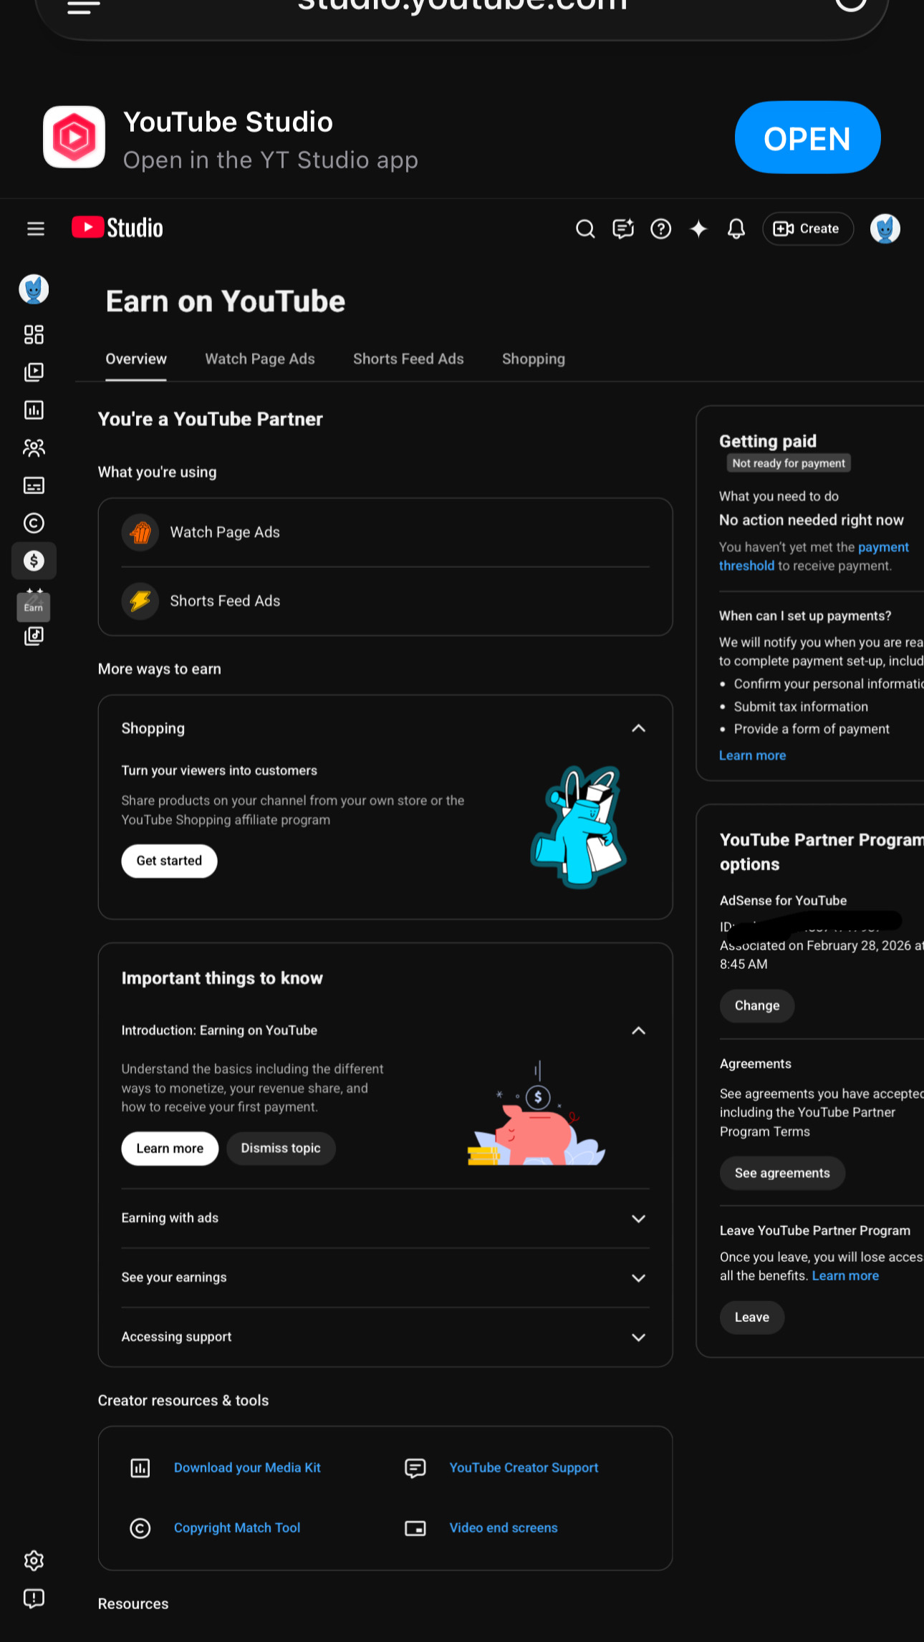Image resolution: width=924 pixels, height=1642 pixels.
Task: Open Settings gear in sidebar
Action: click(x=34, y=1560)
